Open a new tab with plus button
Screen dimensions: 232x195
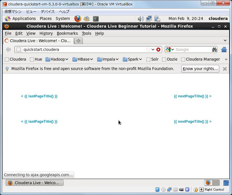78,41
